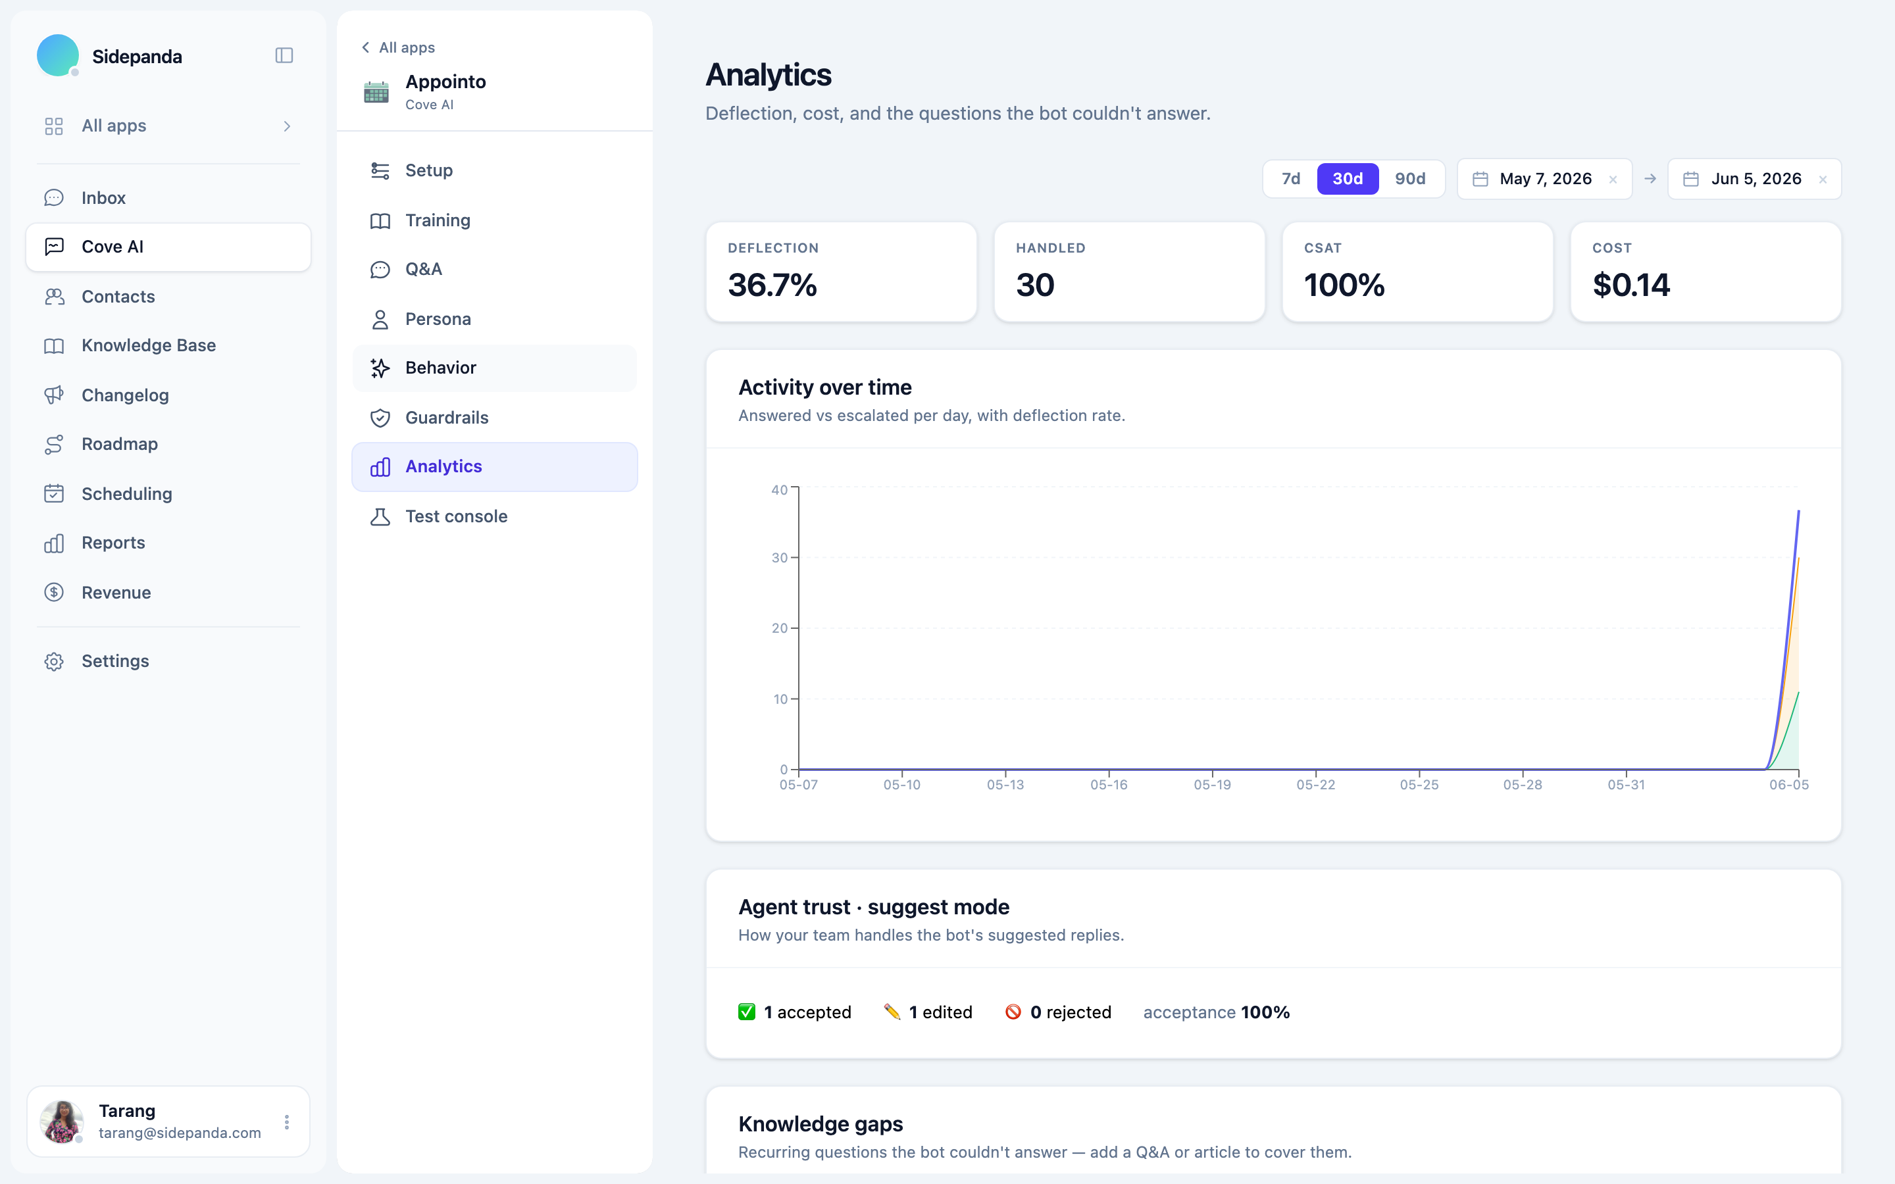The height and width of the screenshot is (1184, 1895).
Task: Click the Cost $0.14 stat card
Action: click(x=1706, y=272)
